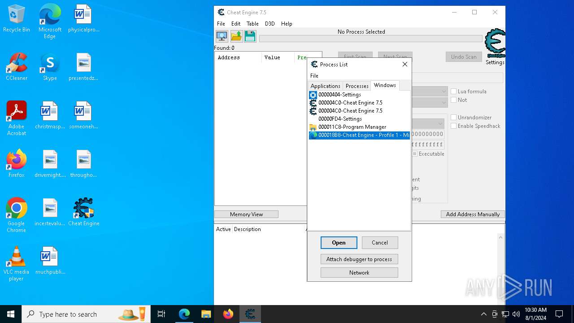Open througho image file on desktop

(x=83, y=164)
